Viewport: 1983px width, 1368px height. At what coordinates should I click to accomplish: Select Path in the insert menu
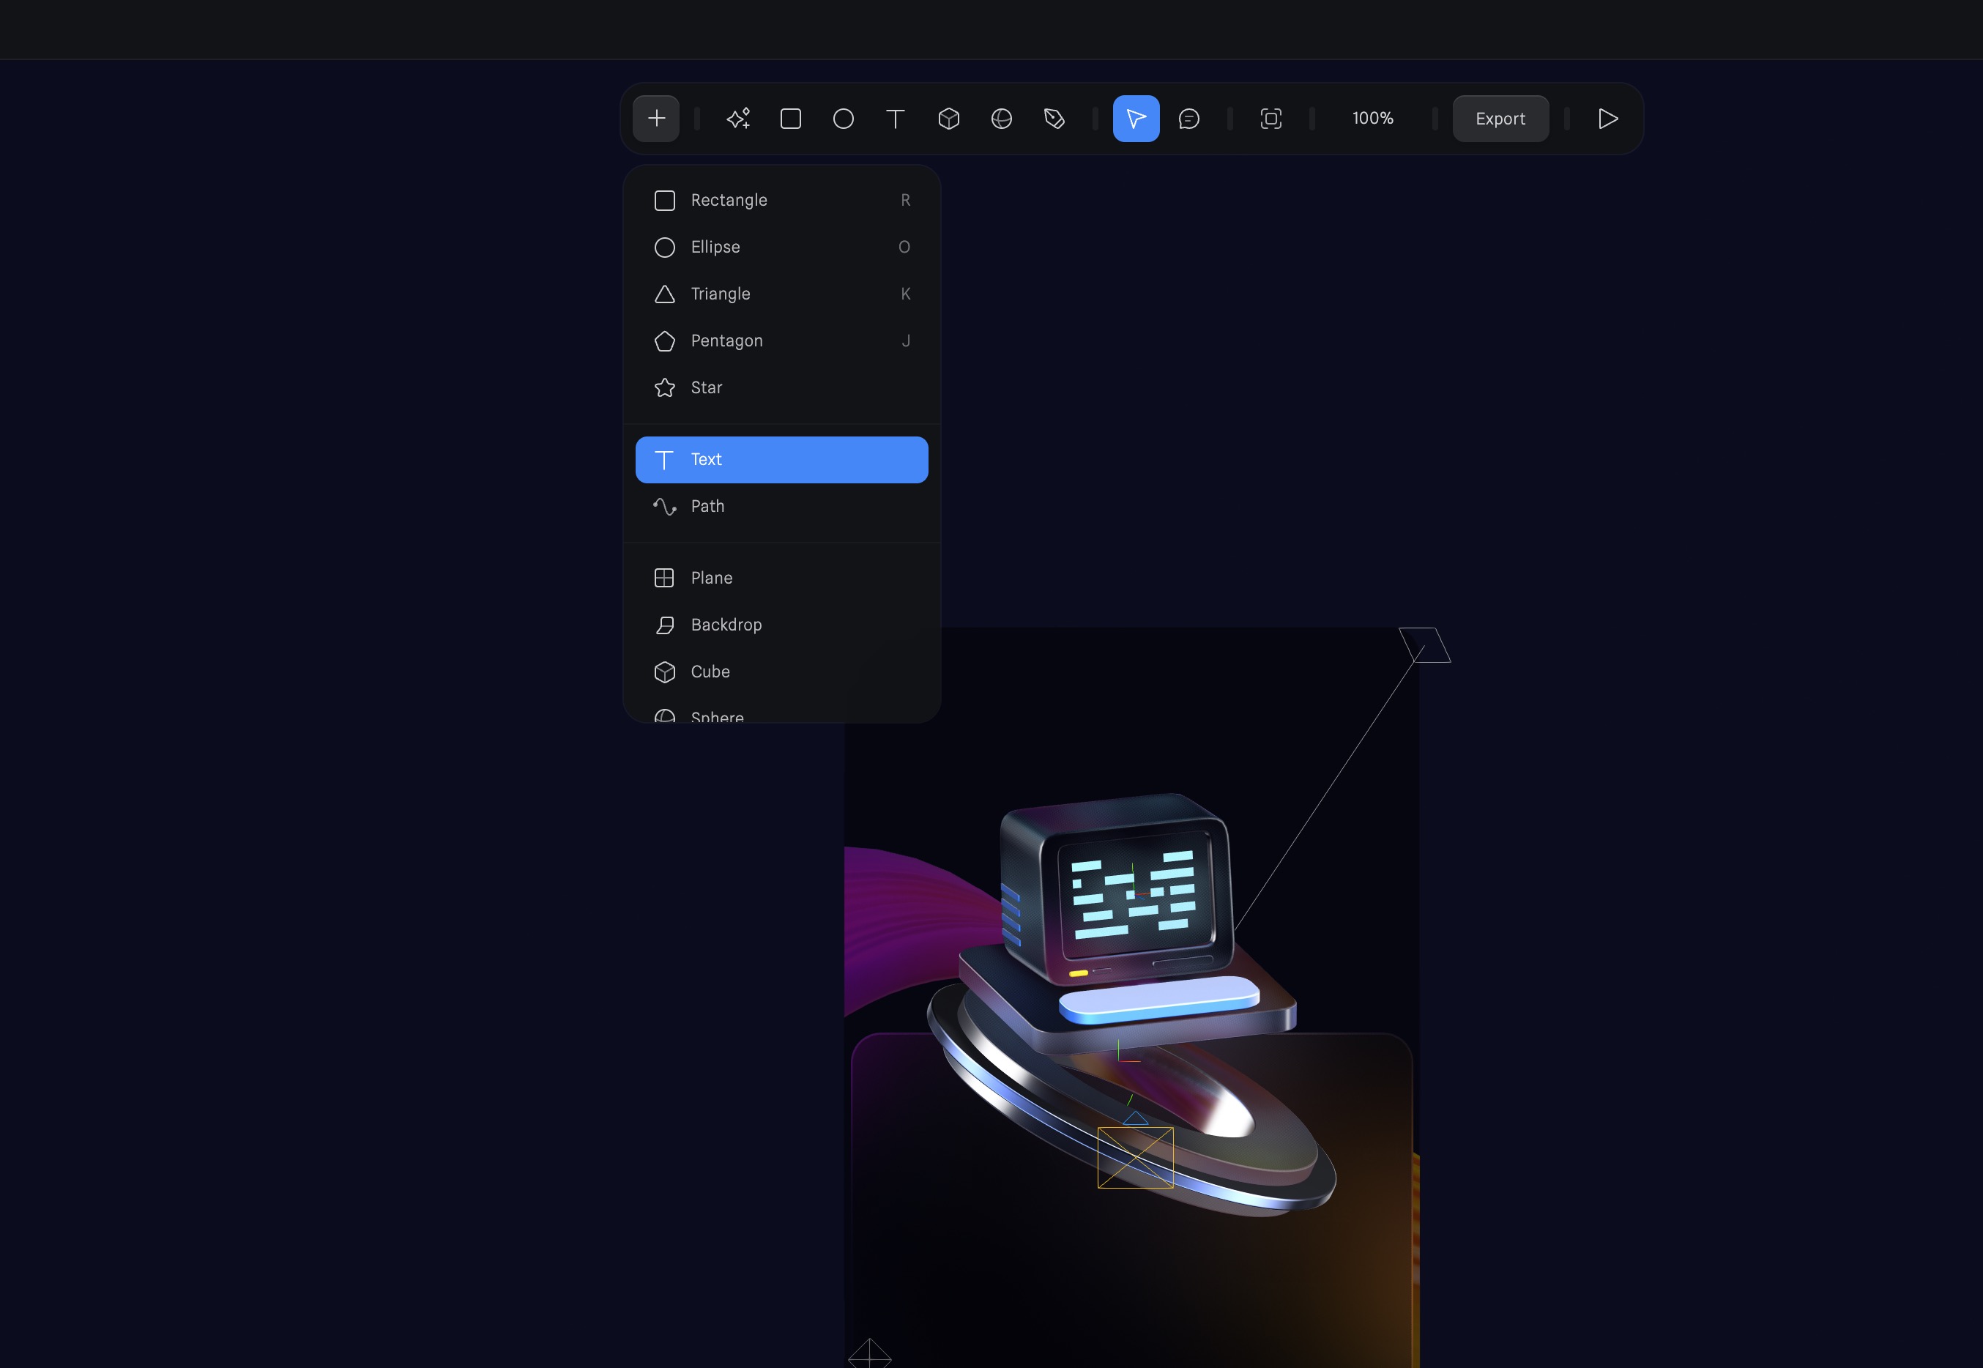(x=708, y=506)
